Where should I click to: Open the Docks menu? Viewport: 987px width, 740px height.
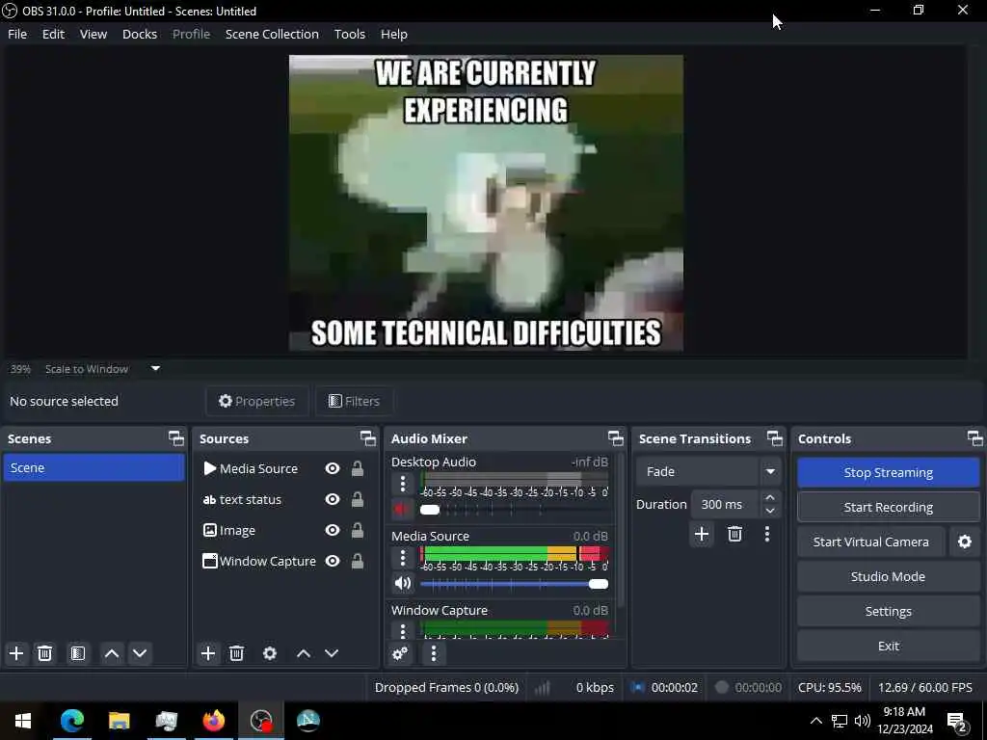pos(140,34)
